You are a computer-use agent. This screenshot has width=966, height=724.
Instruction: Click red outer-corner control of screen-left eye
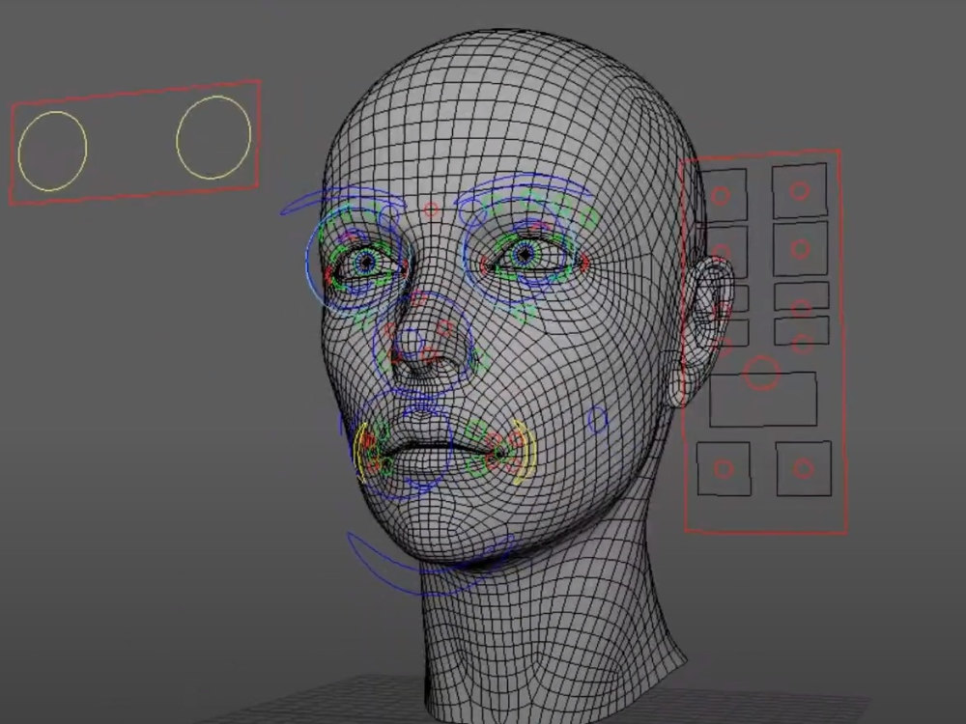click(x=328, y=276)
